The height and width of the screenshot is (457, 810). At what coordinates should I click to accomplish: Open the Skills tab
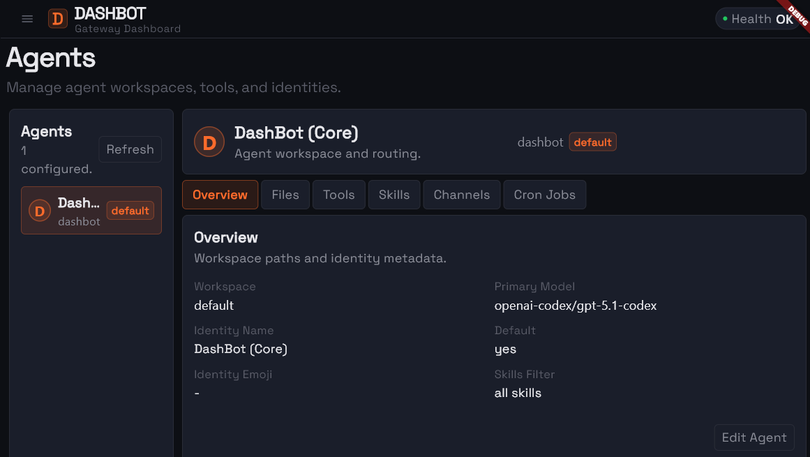393,195
